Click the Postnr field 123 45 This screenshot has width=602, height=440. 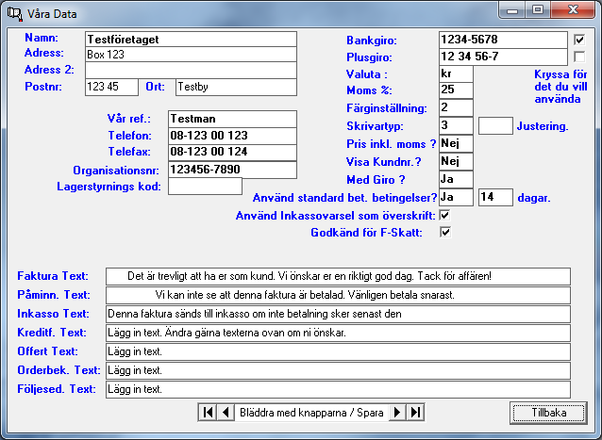[111, 87]
